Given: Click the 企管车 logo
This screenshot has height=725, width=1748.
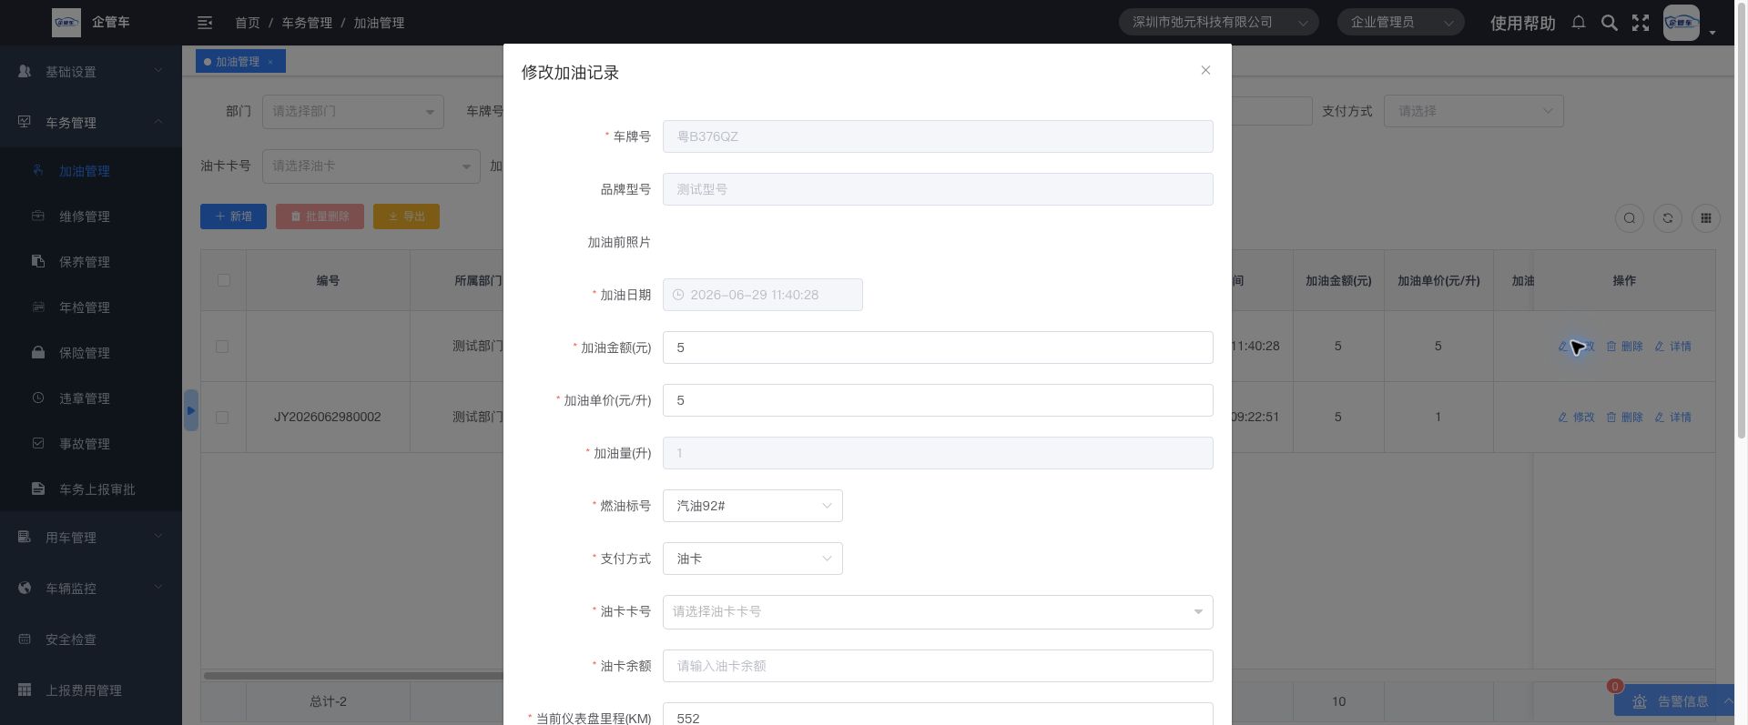Looking at the screenshot, I should 66,22.
